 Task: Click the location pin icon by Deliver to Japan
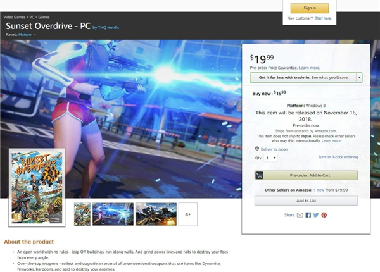tap(257, 149)
